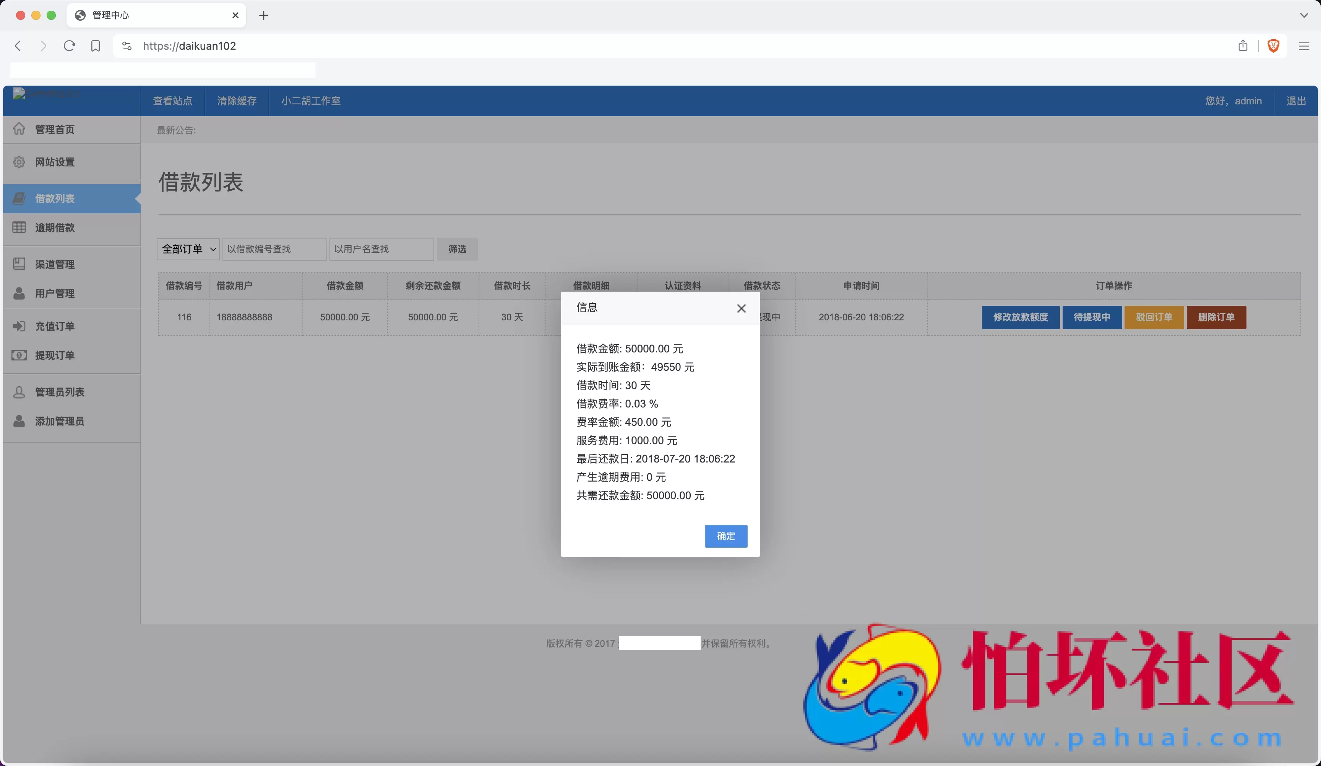
Task: Click 退出 to log out
Action: point(1297,101)
